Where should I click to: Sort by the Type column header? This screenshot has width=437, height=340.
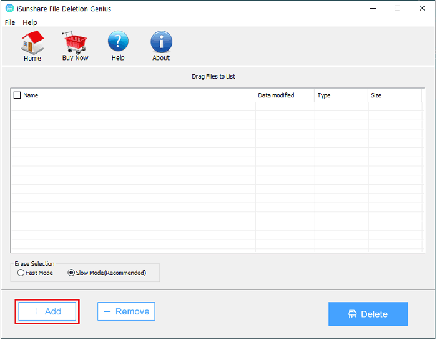(x=341, y=95)
